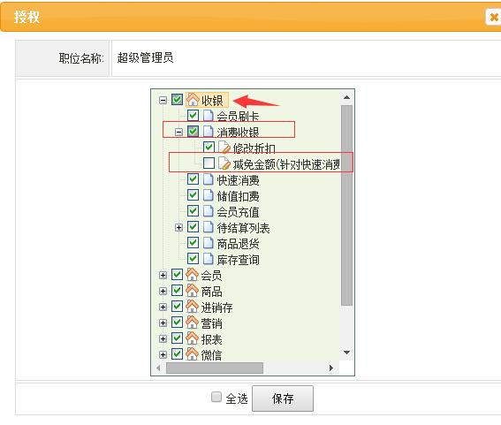The height and width of the screenshot is (425, 501).
Task: Select the 库存查询 tree label
Action: pos(238,260)
